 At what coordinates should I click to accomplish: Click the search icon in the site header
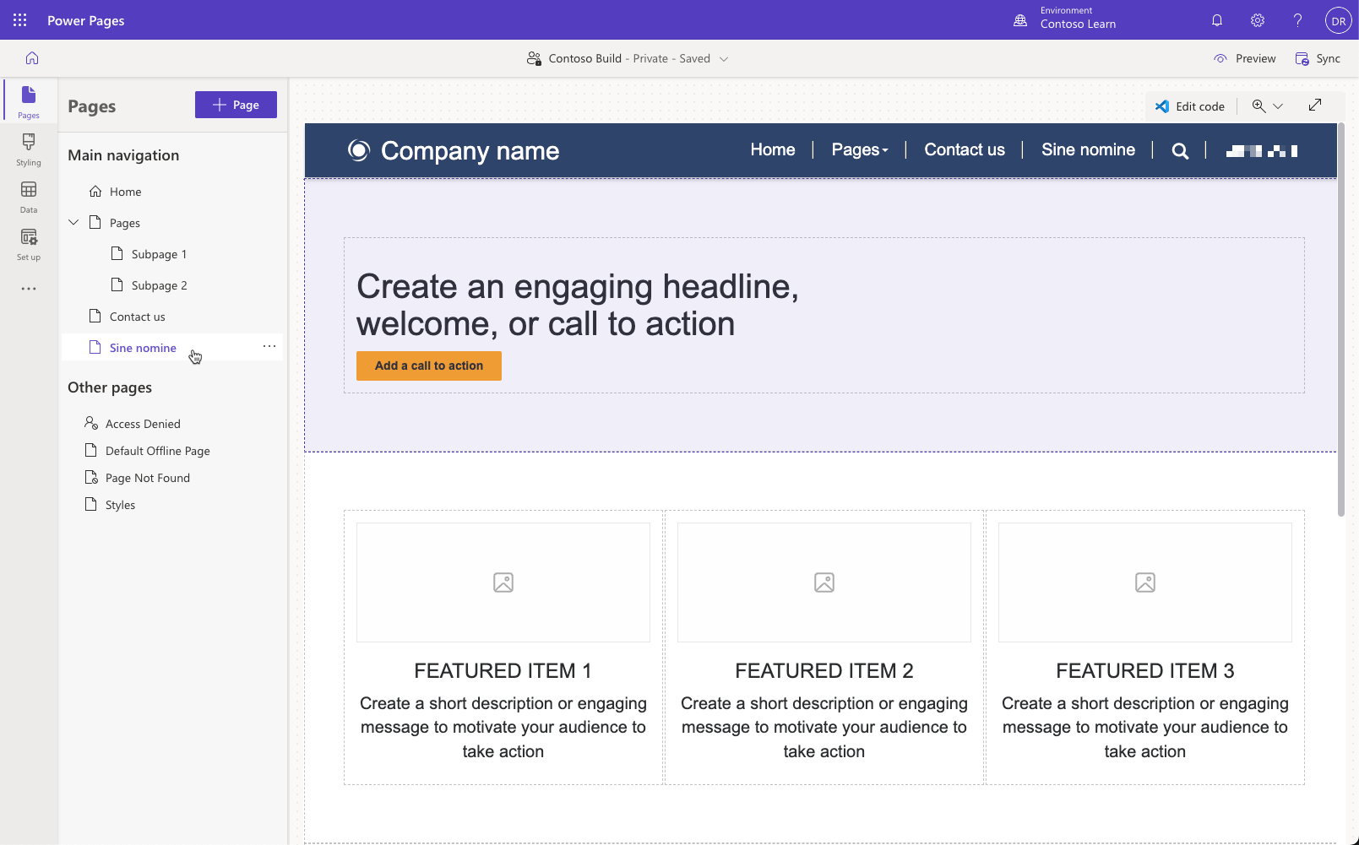pyautogui.click(x=1179, y=150)
